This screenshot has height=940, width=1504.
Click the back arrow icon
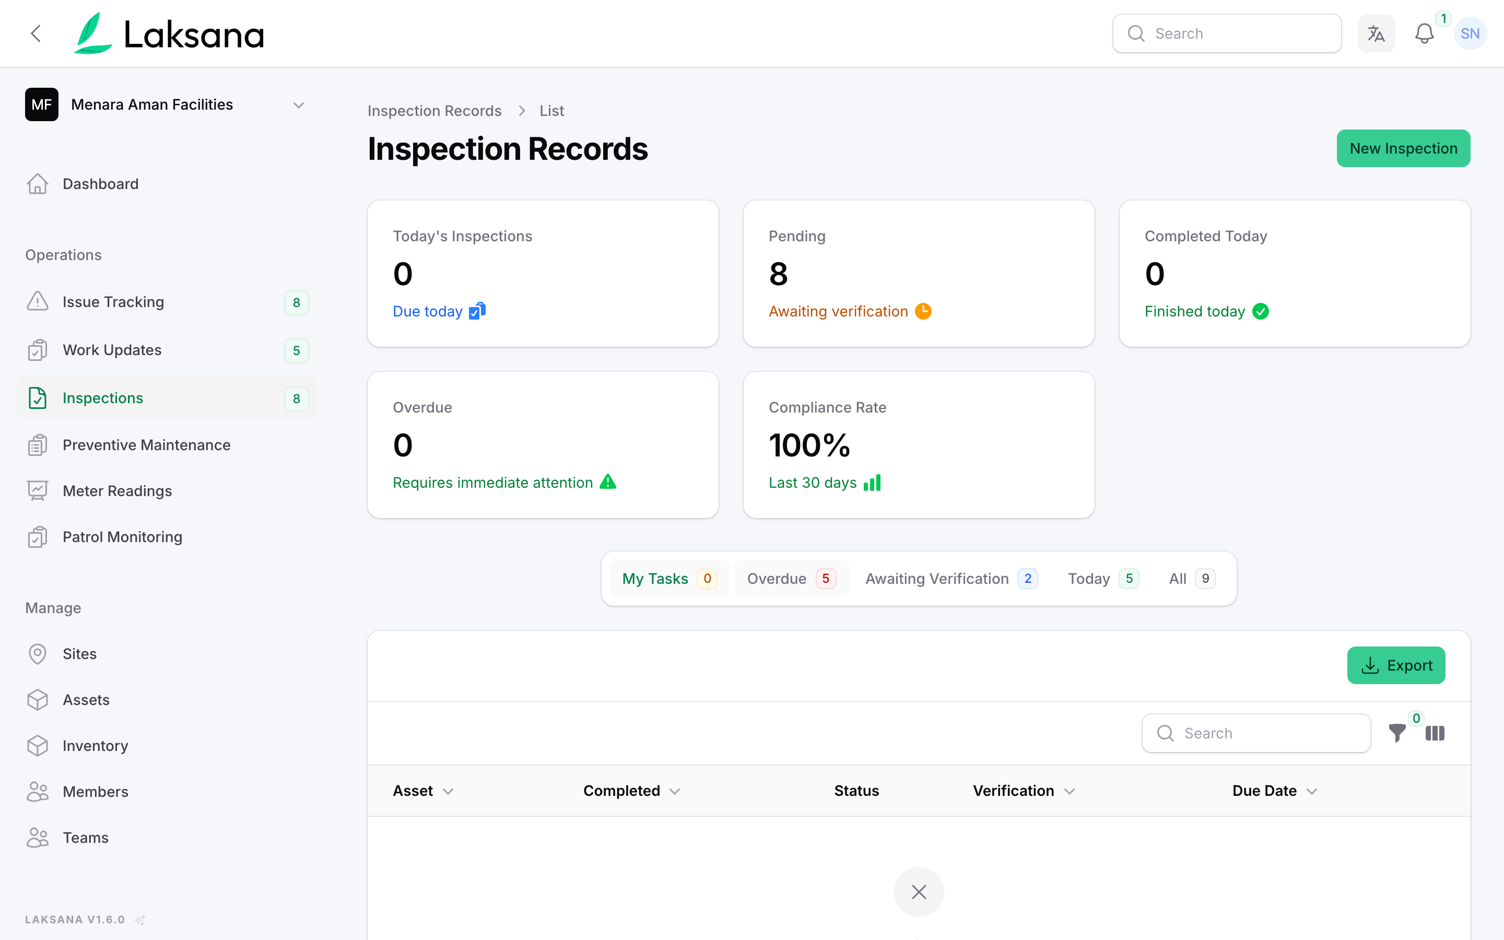(x=36, y=33)
